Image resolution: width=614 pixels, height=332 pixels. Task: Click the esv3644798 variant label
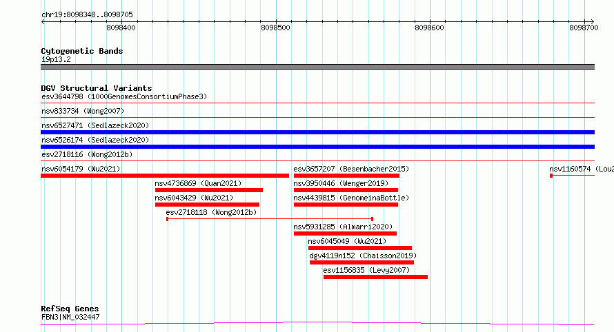point(124,96)
